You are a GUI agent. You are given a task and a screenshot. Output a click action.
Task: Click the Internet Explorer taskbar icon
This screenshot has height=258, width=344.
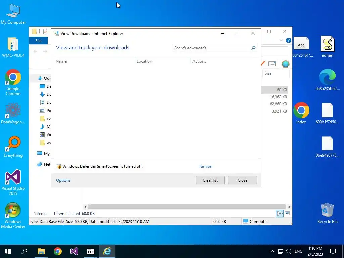pyautogui.click(x=107, y=251)
